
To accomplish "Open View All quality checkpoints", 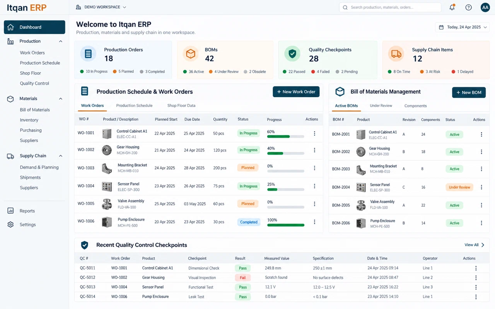I will click(475, 245).
